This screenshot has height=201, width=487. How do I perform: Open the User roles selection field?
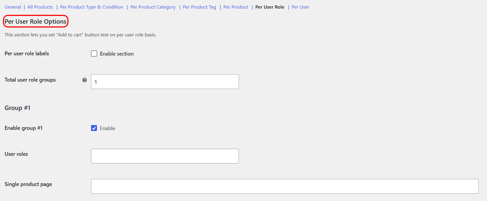165,156
